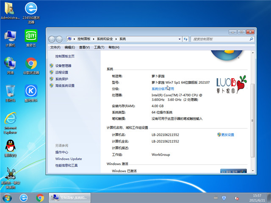This screenshot has height=203, width=271.
Task: Expand the arrow before 系统 breadcrumb
Action: 116,39
